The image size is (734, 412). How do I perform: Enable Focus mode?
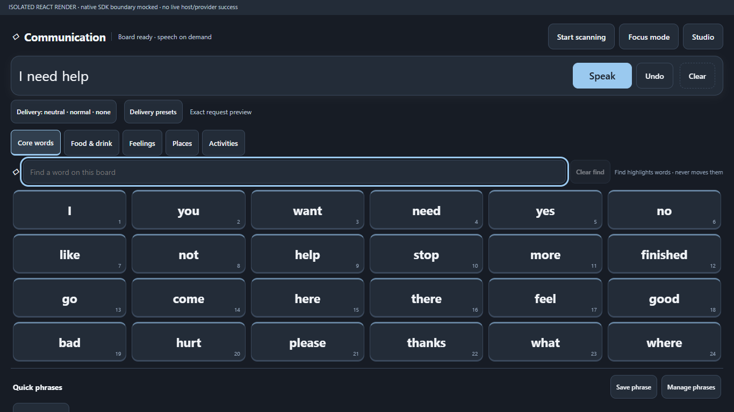[x=649, y=37]
